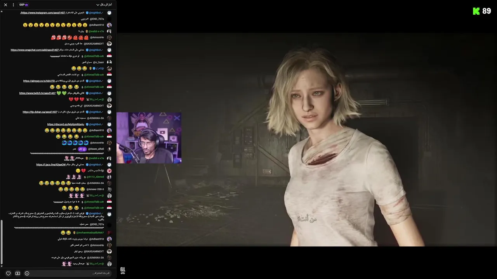The image size is (497, 279).
Task: Click the chat scrollbar down arrow
Action: point(2,266)
